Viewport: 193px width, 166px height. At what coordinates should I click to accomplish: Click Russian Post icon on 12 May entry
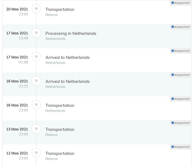pos(172,147)
